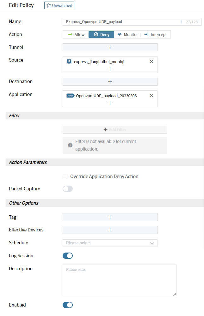Choose the Intercept action
This screenshot has height=316, width=204.
point(155,34)
